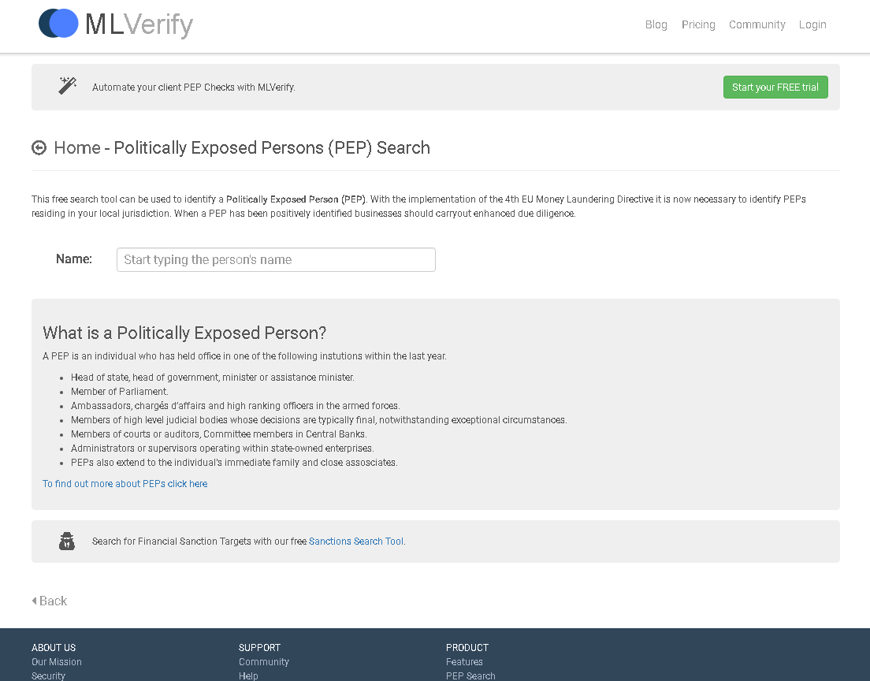870x681 pixels.
Task: Open the Community nav link
Action: 757,24
